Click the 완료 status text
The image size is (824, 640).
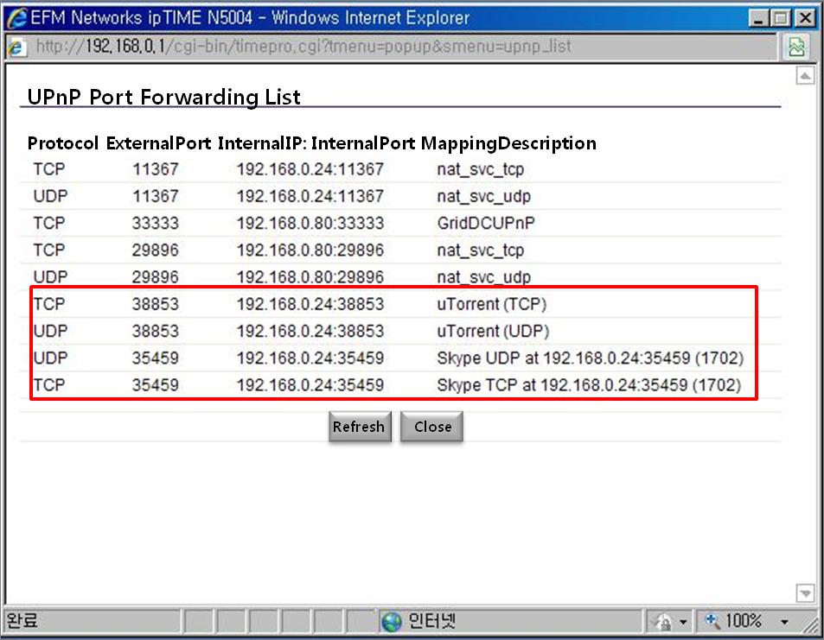pos(22,621)
